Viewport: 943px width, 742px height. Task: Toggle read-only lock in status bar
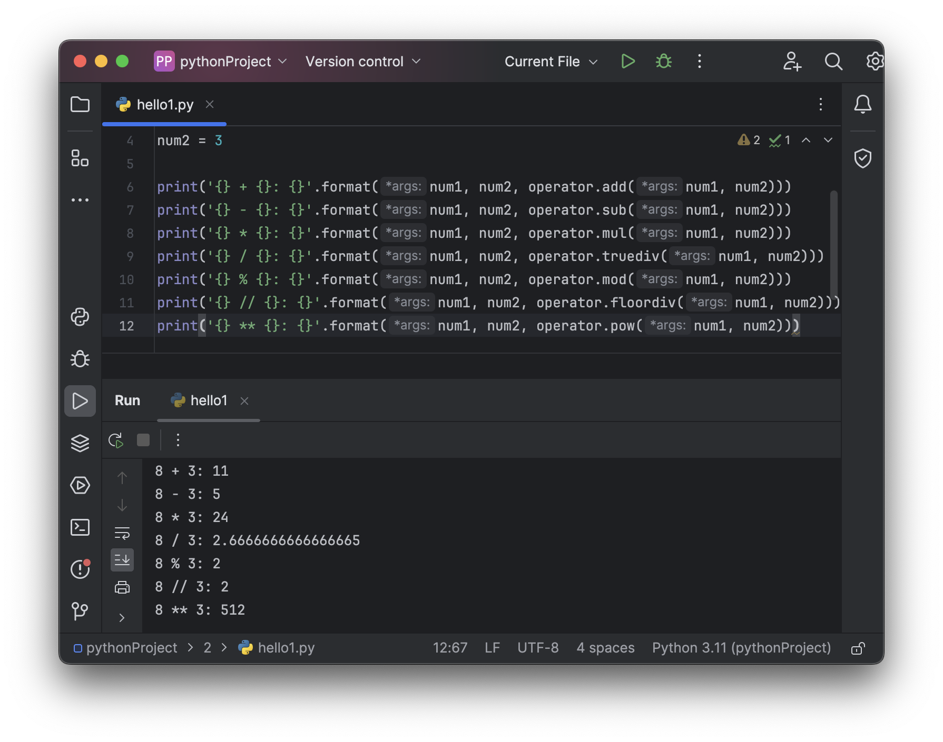[858, 648]
